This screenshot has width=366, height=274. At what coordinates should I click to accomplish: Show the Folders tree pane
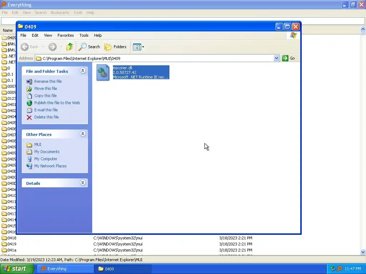click(x=115, y=47)
